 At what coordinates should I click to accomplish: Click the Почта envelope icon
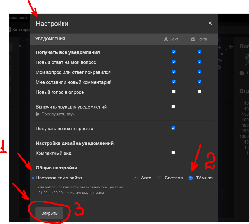(193, 39)
